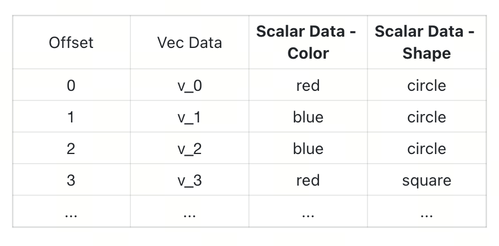This screenshot has height=246, width=499.
Task: Click offset cell with value 0
Action: (x=71, y=85)
